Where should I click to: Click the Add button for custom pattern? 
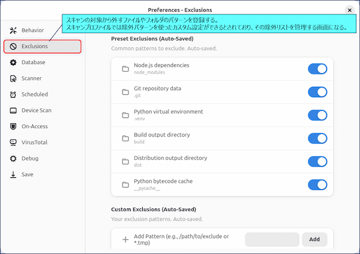click(314, 240)
